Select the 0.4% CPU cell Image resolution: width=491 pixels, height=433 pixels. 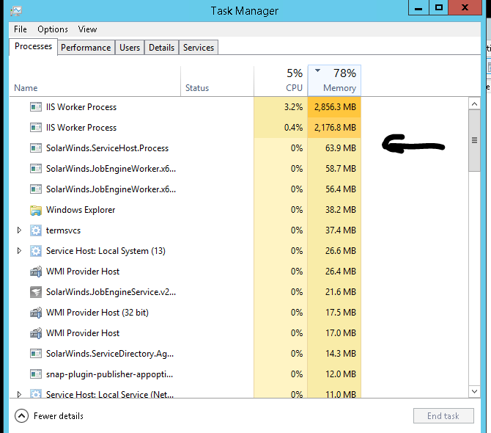(x=281, y=128)
